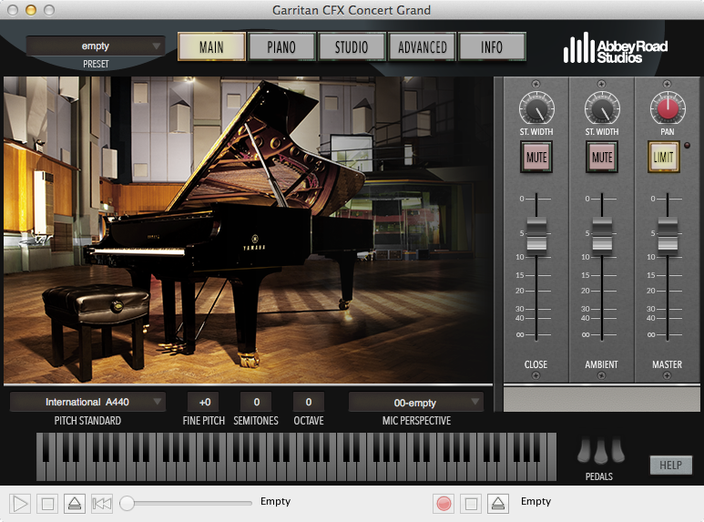Click the screw icon above the CLOSE channel

pos(536,84)
